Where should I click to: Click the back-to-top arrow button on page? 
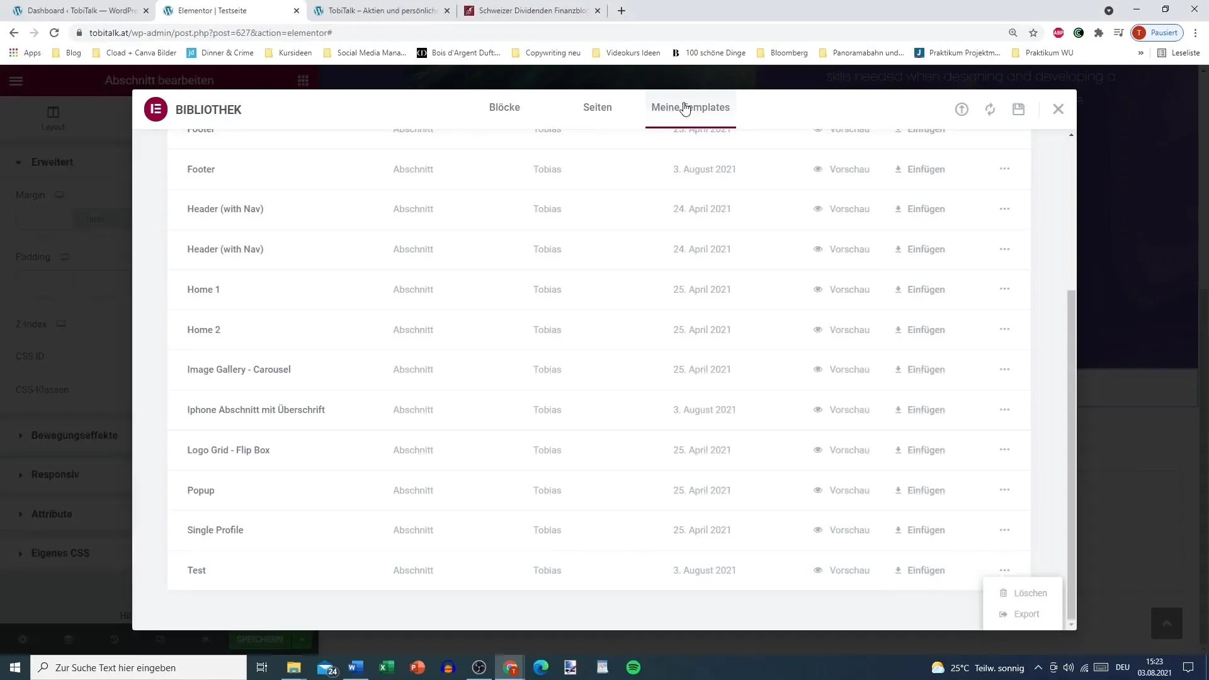[x=1166, y=623]
